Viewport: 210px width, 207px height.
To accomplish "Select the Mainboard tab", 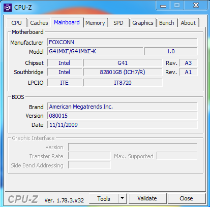I will click(x=67, y=22).
